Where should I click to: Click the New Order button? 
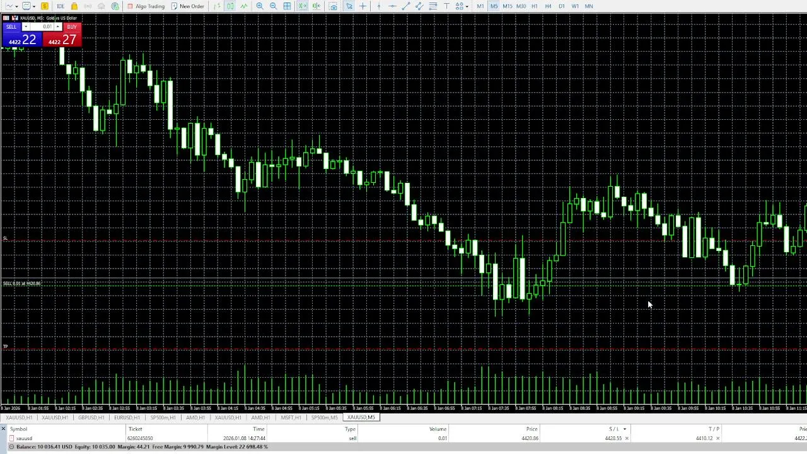188,6
